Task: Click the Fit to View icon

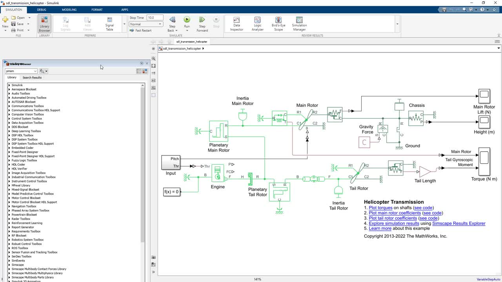Action: click(153, 66)
